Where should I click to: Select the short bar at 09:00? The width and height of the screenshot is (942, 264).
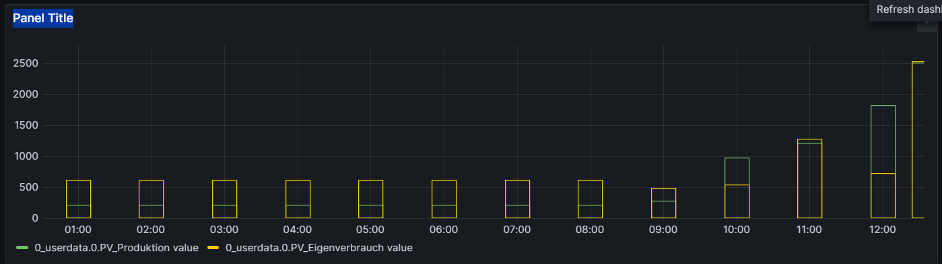(x=663, y=203)
